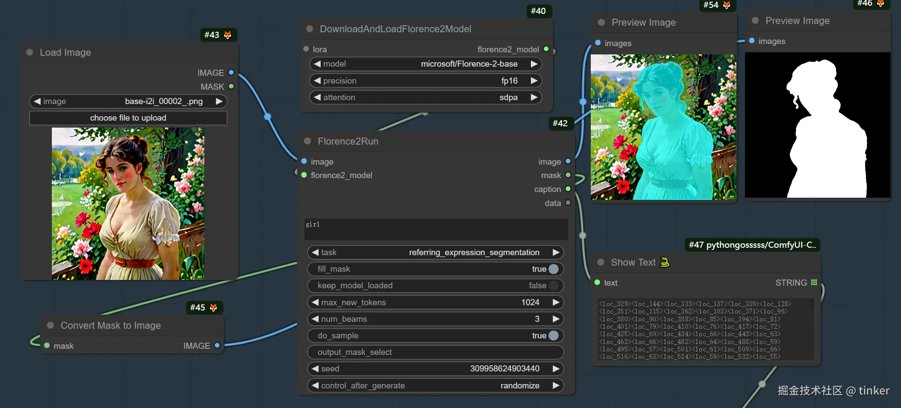Click the choose file to upload button
This screenshot has width=901, height=408.
tap(128, 118)
